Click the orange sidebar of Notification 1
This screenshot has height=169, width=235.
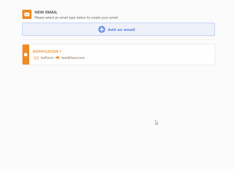coord(26,54)
